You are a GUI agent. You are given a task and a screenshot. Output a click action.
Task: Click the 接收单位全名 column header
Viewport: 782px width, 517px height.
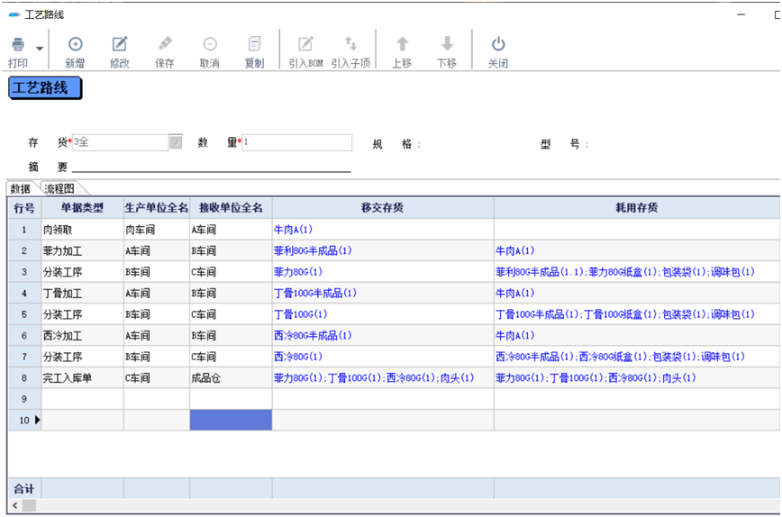click(231, 208)
